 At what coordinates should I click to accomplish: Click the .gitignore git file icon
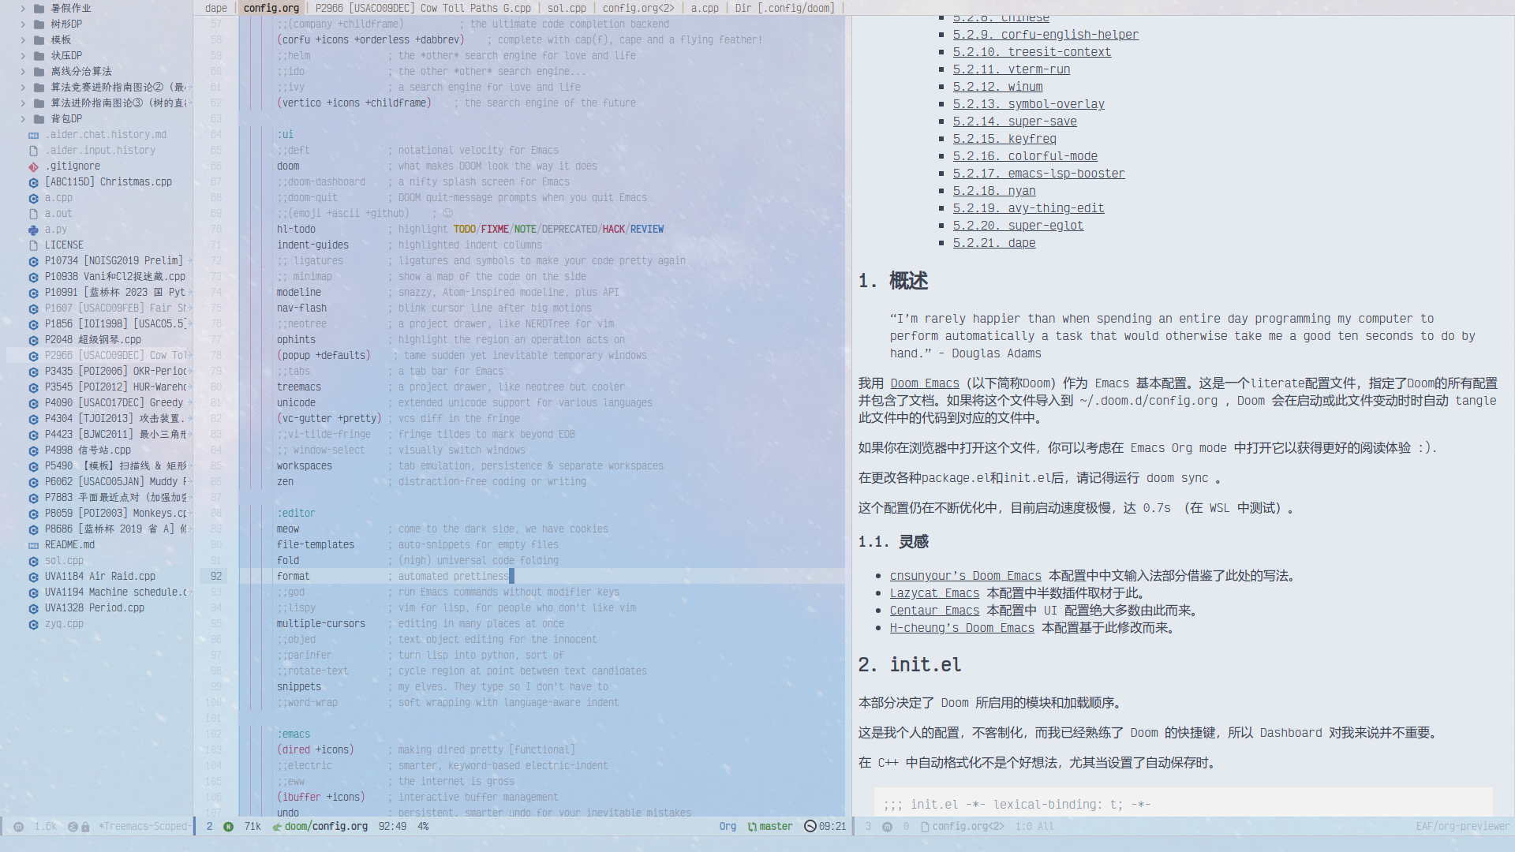33,166
